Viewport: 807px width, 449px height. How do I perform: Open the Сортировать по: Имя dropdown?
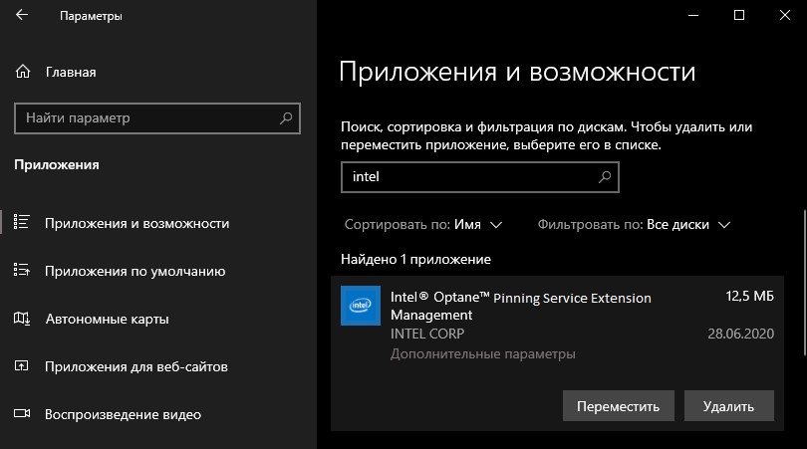click(423, 225)
